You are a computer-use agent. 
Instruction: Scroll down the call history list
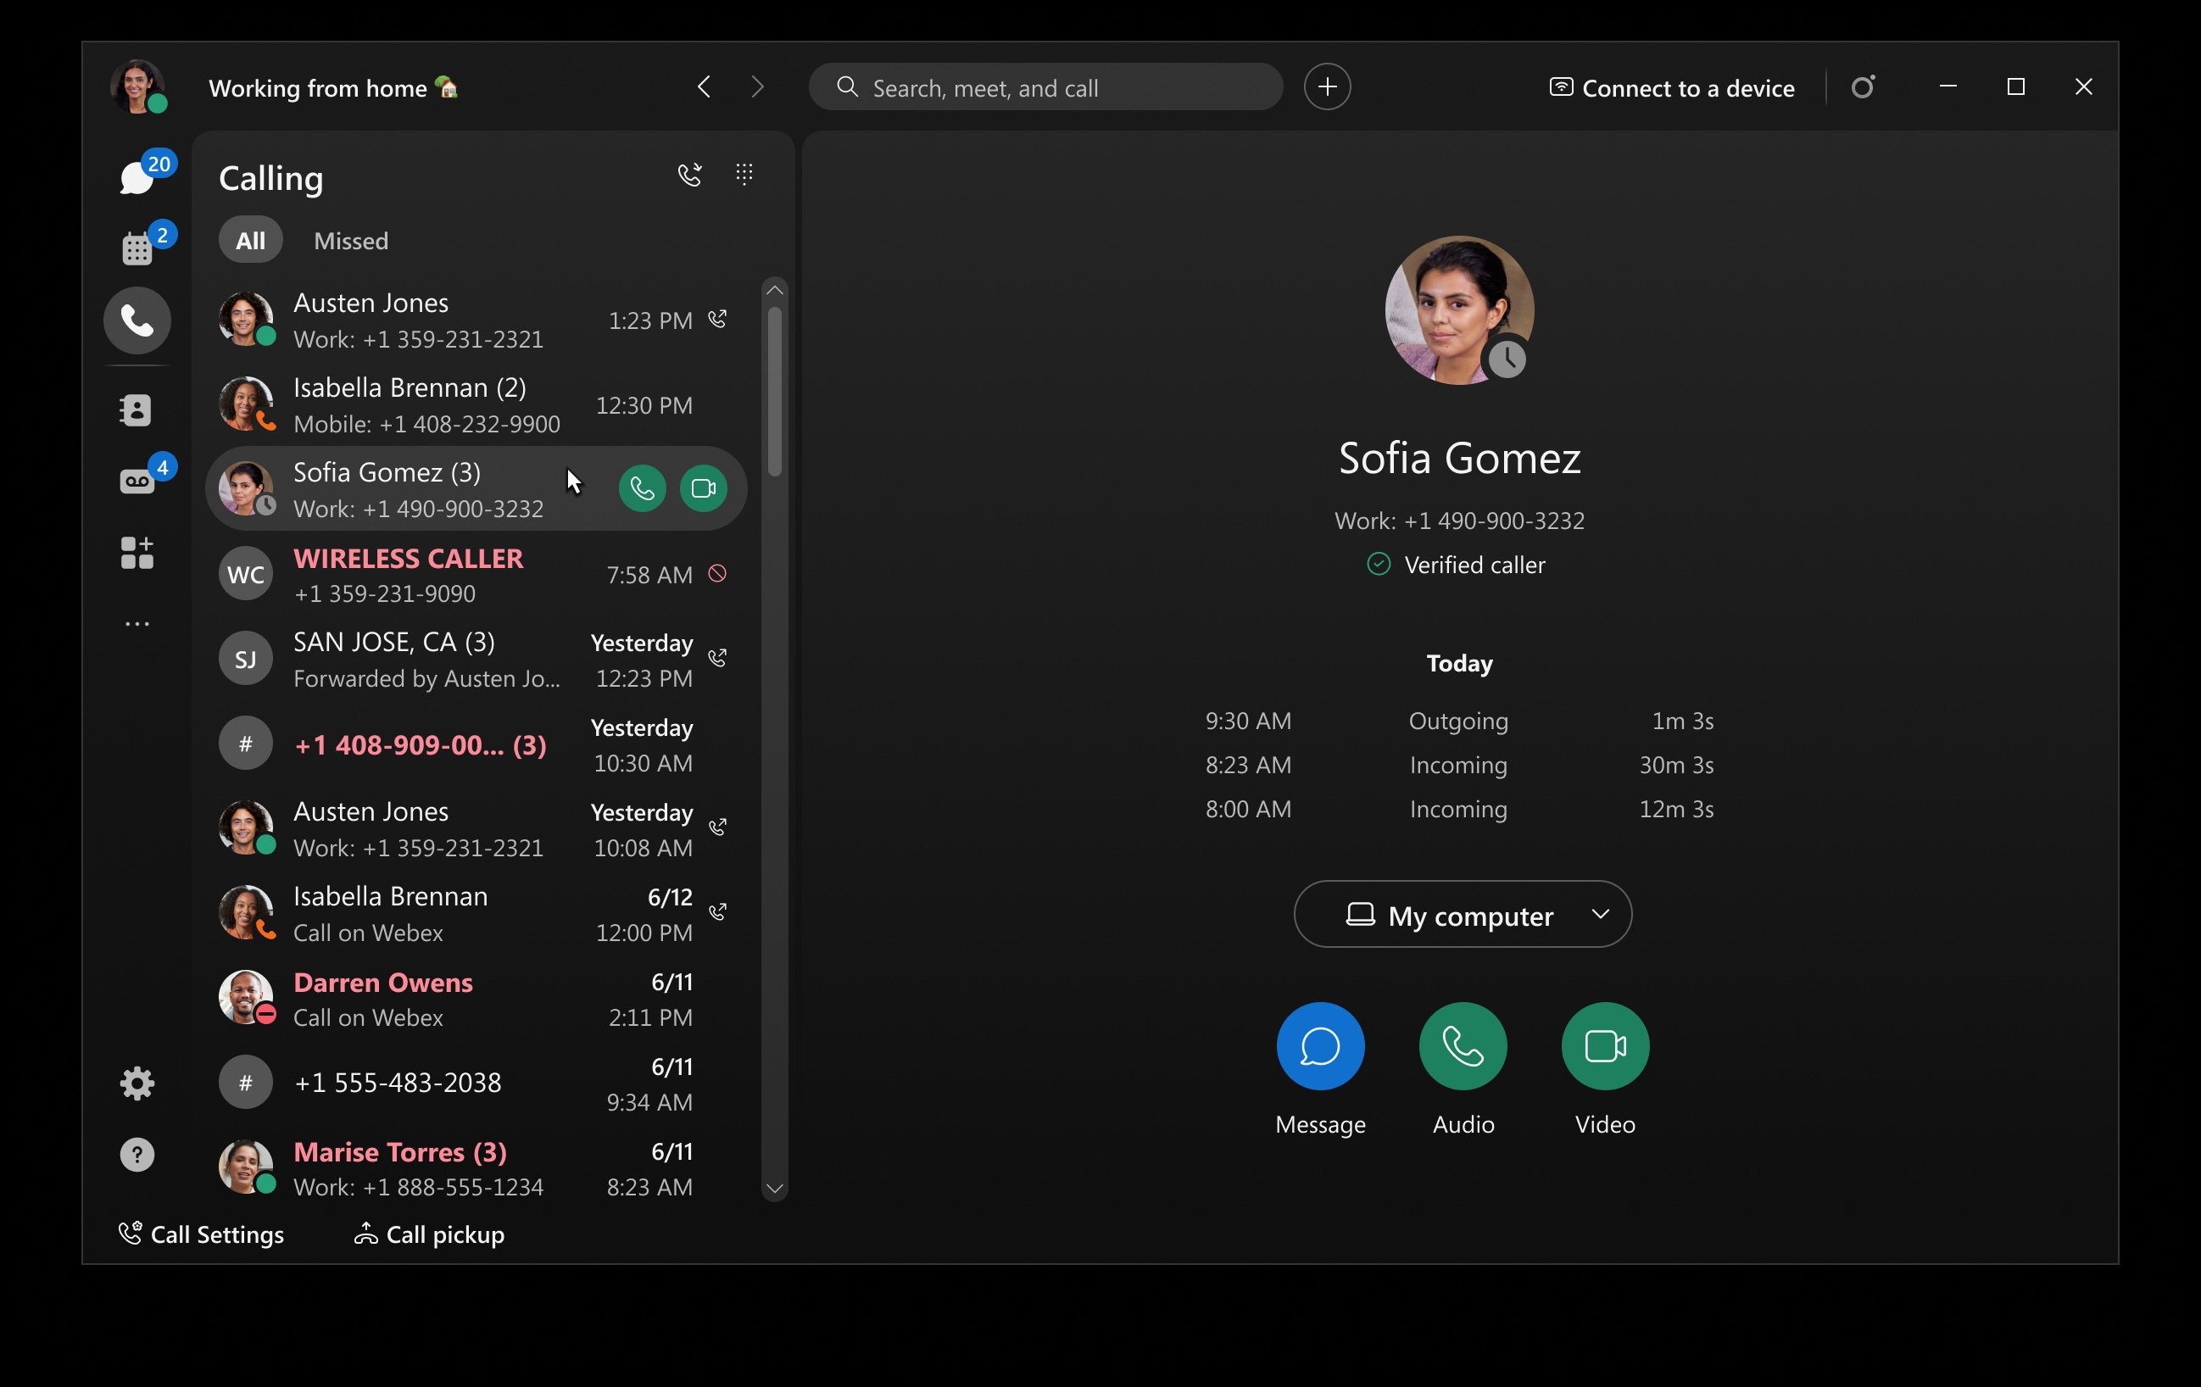[x=773, y=1189]
